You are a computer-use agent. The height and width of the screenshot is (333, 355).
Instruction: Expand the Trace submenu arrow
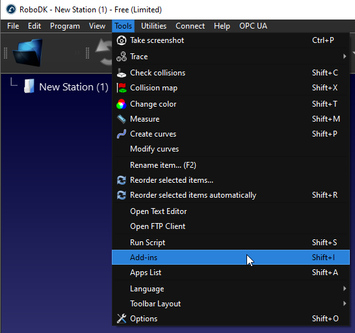[x=345, y=56]
